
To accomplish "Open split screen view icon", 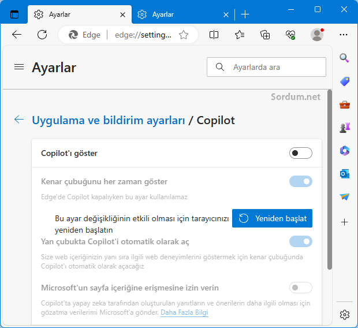I will (x=214, y=35).
